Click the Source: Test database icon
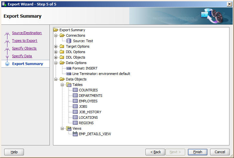This screenshot has height=158, width=234. coord(69,41)
